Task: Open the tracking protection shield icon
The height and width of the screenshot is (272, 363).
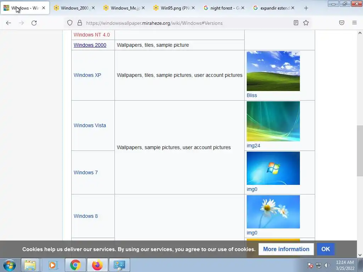Action: coord(70,23)
